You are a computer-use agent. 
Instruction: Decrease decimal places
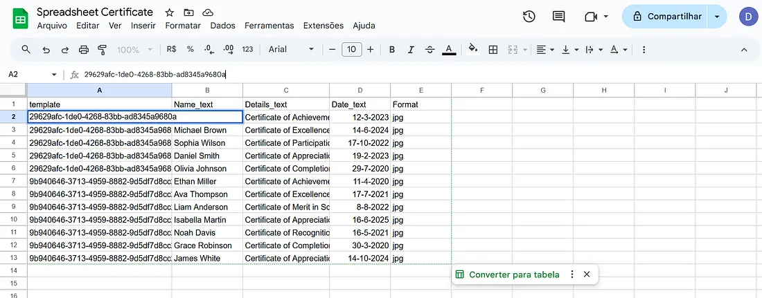tap(209, 49)
